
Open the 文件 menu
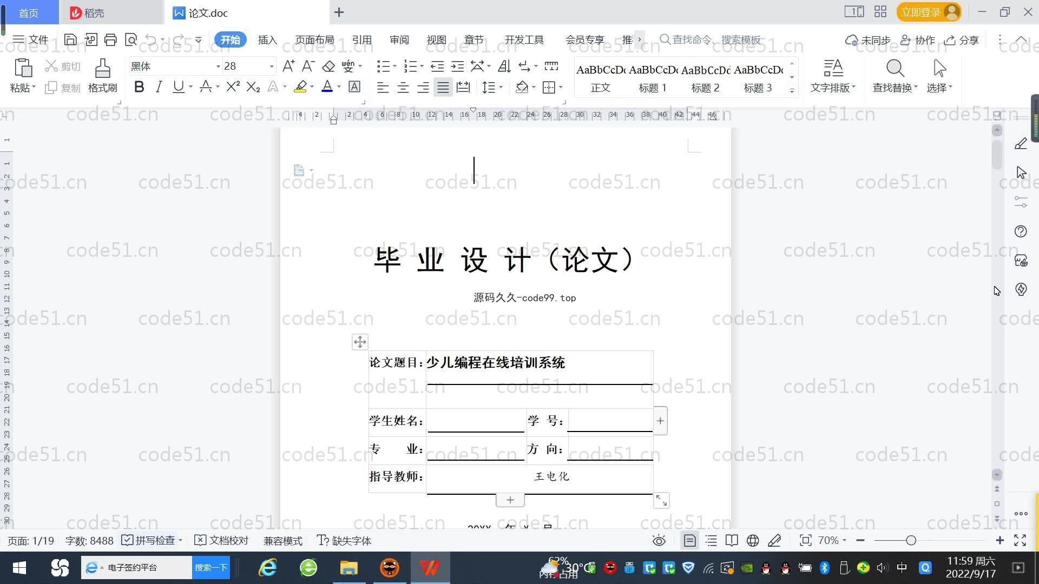pos(31,39)
